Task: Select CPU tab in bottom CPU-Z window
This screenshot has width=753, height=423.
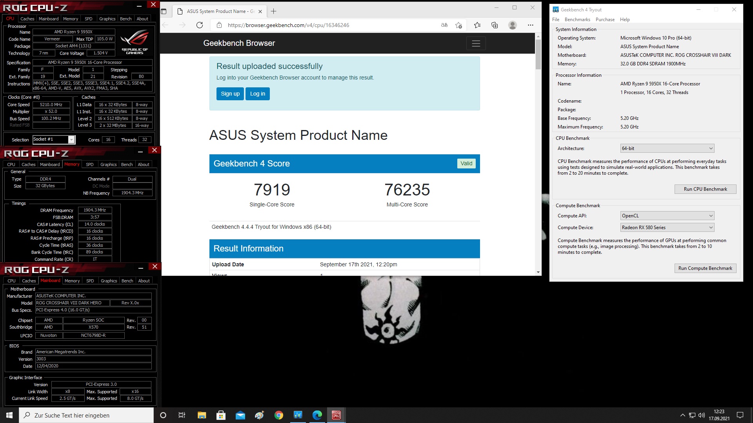Action: point(12,281)
